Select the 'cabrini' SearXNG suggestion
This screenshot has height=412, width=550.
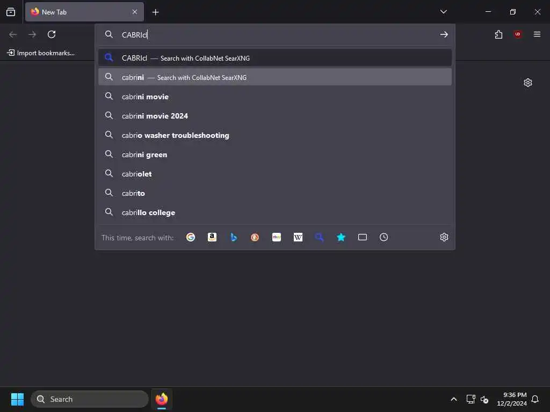(274, 77)
